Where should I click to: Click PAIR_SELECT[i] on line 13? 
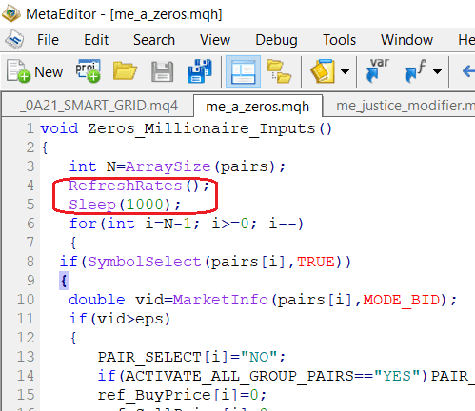(163, 357)
